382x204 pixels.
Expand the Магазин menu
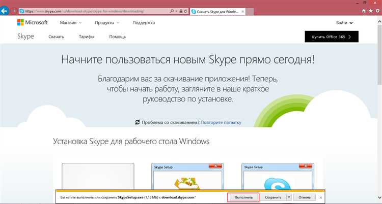71,23
